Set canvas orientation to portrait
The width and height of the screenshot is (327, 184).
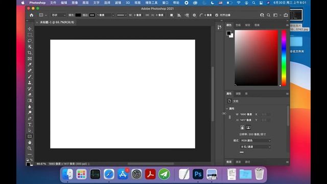click(x=242, y=127)
